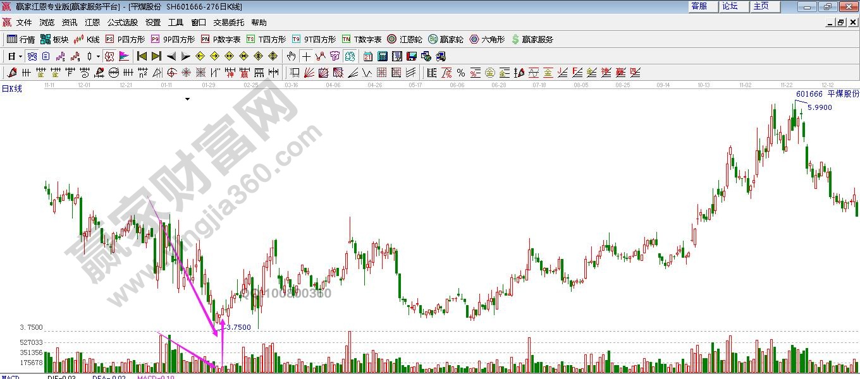Screen dimensions: 860x379
Task: Click the 客服 customer service button
Action: pyautogui.click(x=699, y=6)
